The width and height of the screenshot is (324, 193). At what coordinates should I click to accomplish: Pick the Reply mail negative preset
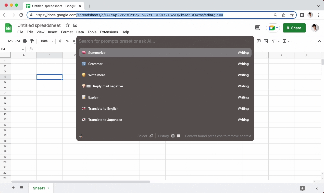[165, 86]
